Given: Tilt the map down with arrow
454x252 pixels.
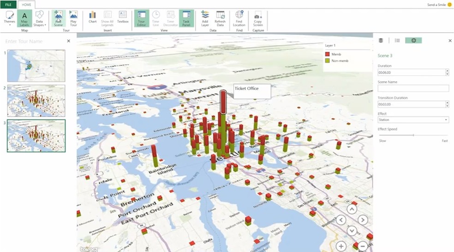Looking at the screenshot, I should pyautogui.click(x=352, y=231).
